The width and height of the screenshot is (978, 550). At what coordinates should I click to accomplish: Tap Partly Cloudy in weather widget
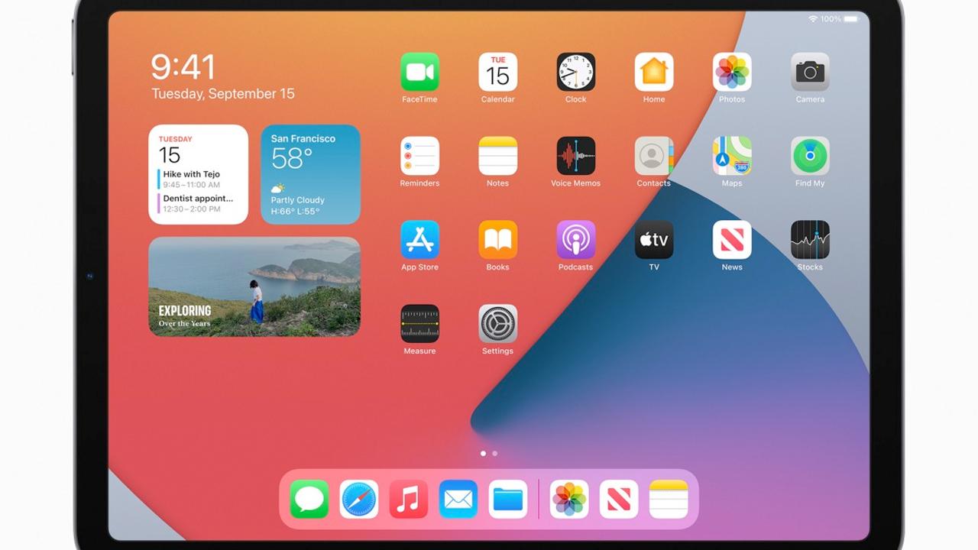pyautogui.click(x=298, y=200)
